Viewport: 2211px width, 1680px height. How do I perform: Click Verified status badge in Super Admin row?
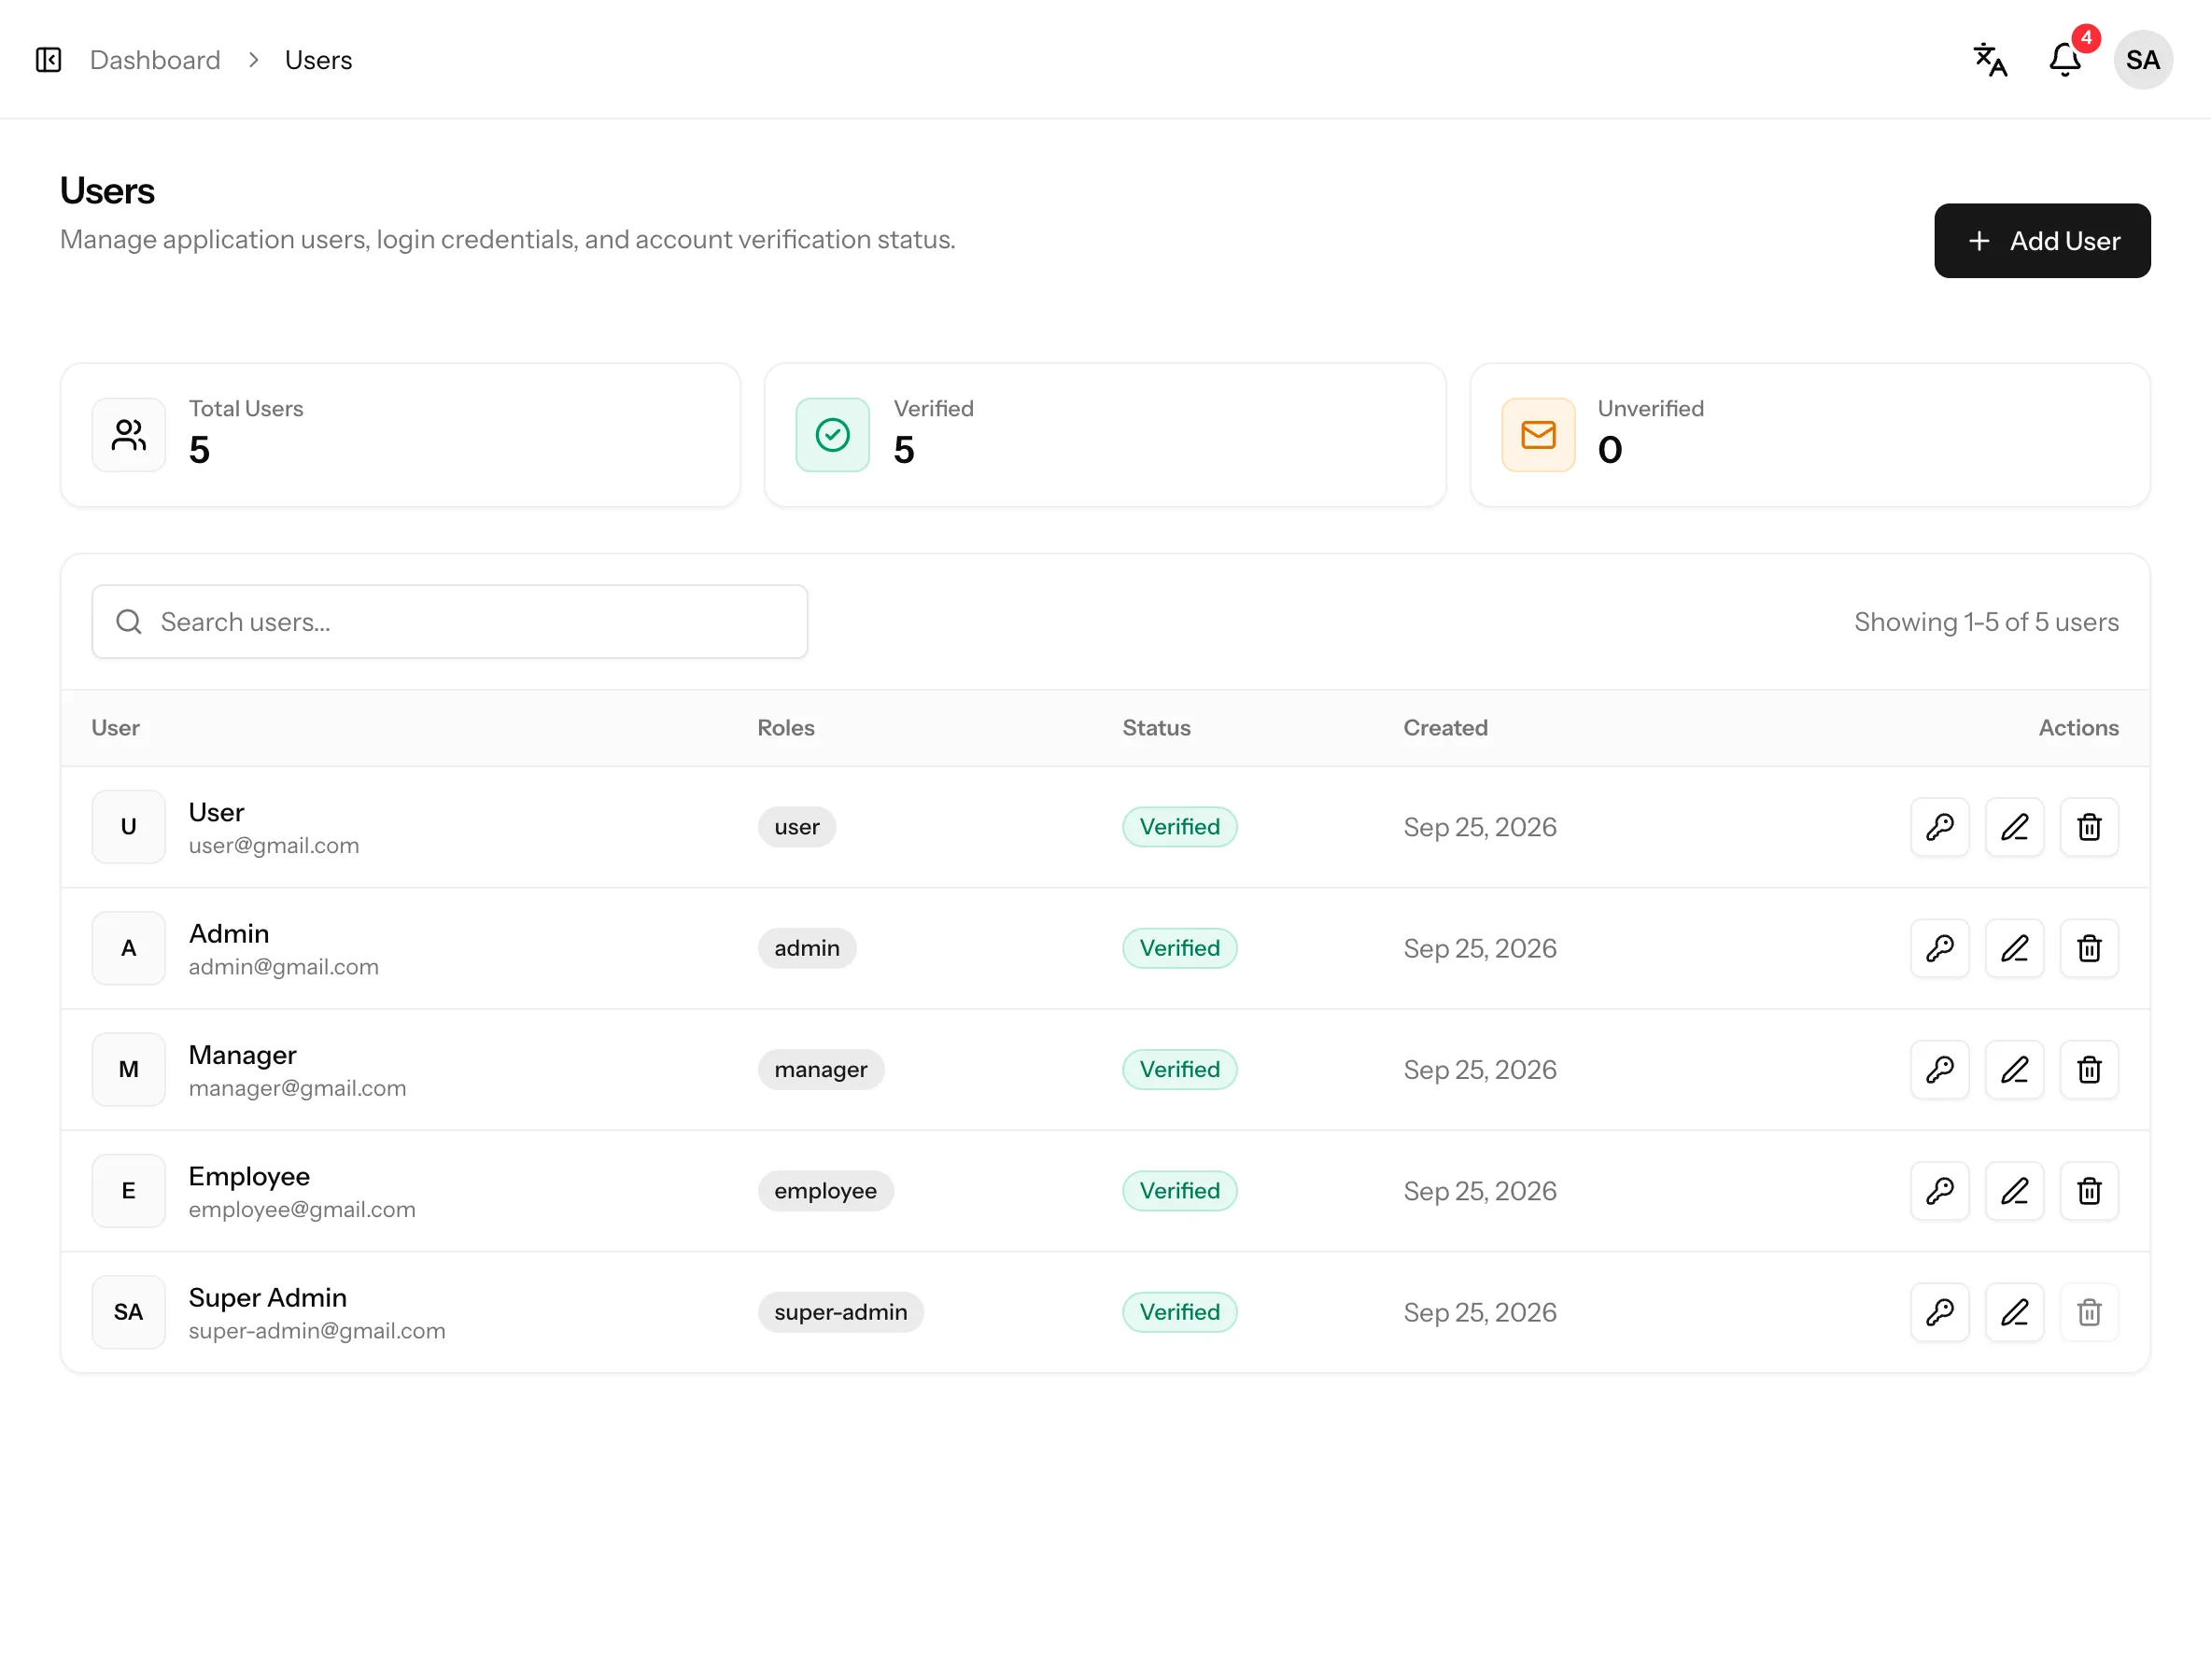[1179, 1312]
